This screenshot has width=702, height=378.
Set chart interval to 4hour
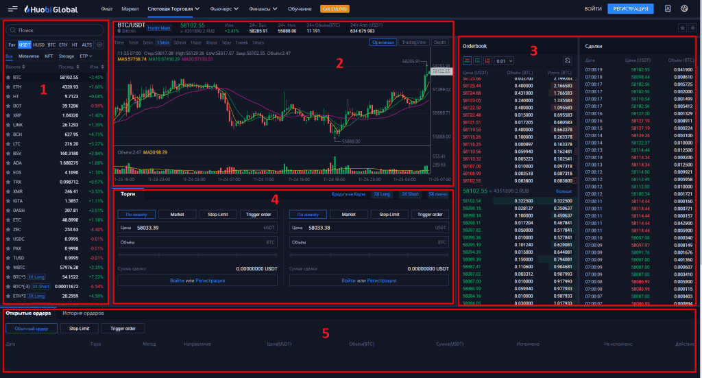point(211,43)
